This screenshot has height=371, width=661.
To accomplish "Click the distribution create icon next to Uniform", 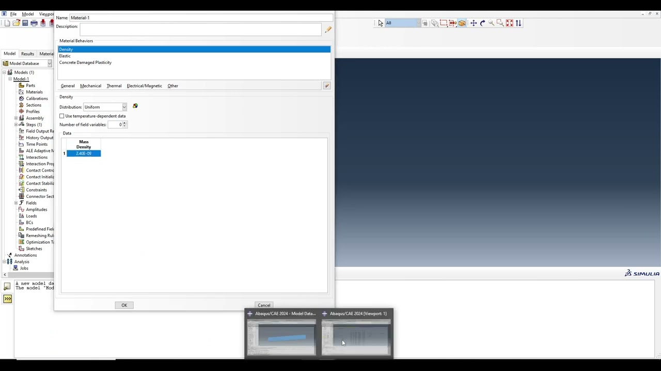I will [x=135, y=106].
